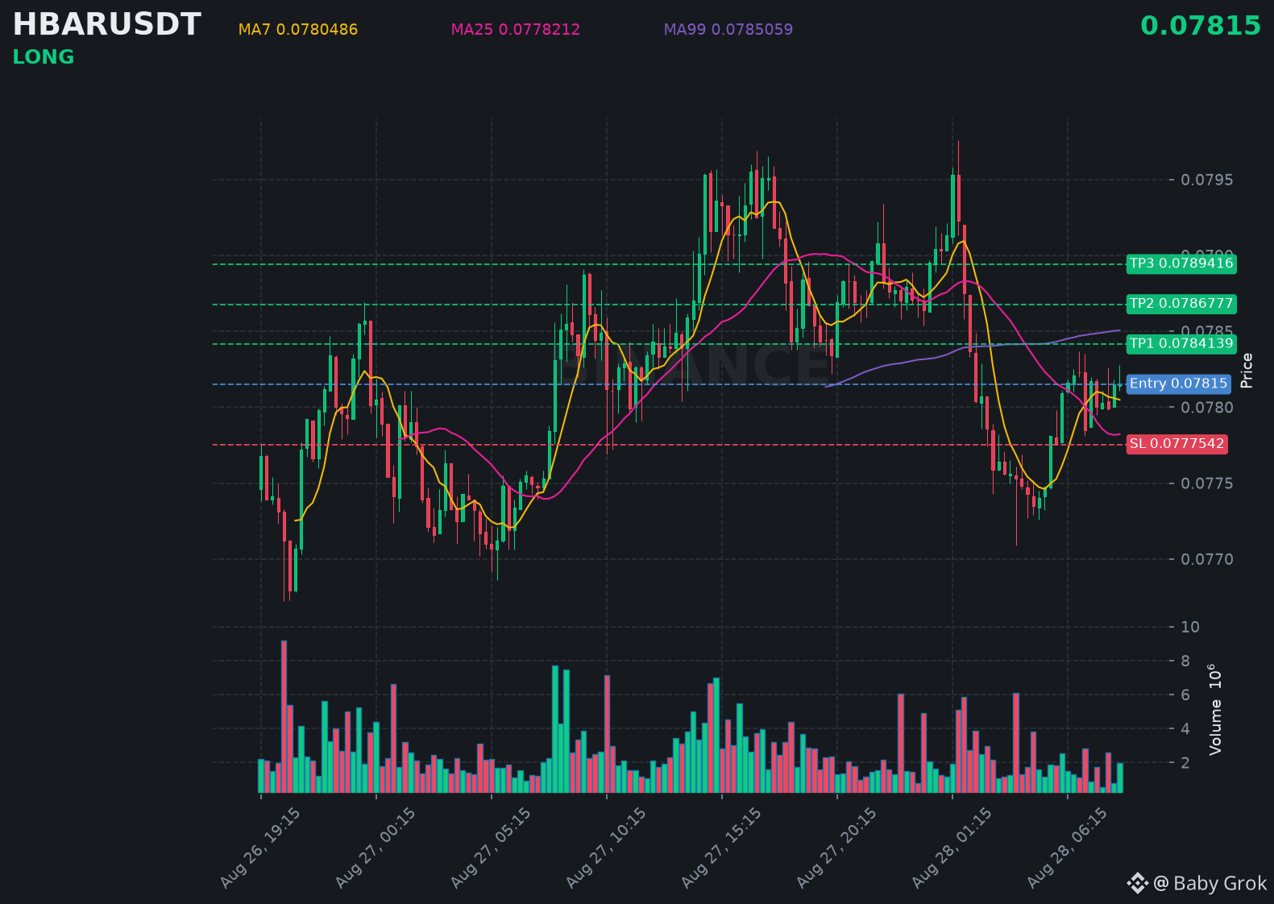Click the 0.0775 price axis label
The width and height of the screenshot is (1274, 904).
click(x=1207, y=483)
